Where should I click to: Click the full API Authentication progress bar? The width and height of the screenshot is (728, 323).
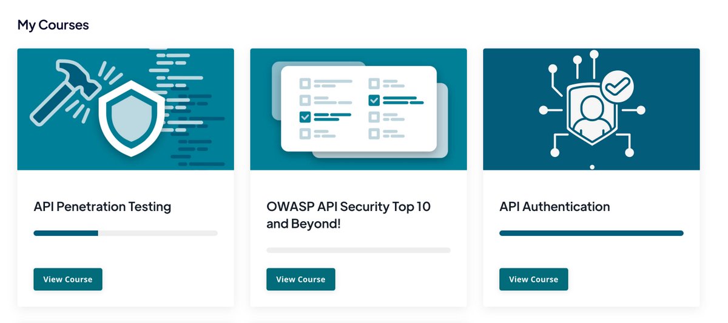tap(591, 233)
